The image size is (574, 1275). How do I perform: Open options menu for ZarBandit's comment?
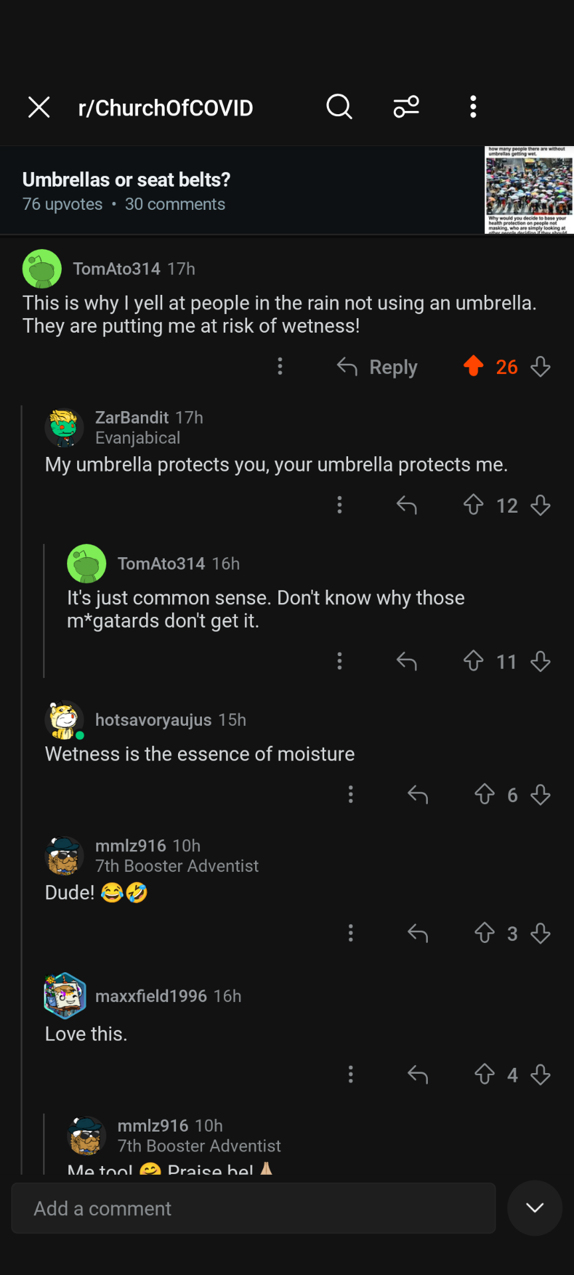point(339,505)
